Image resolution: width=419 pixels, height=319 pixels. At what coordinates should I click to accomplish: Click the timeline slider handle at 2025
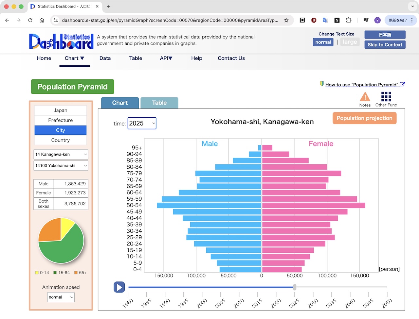pos(295,287)
